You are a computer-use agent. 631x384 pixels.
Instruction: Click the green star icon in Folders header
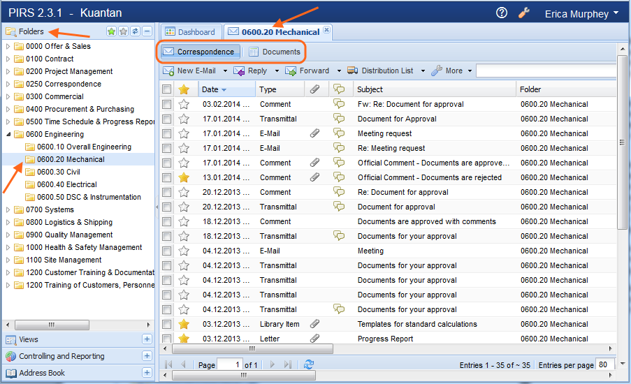111,31
